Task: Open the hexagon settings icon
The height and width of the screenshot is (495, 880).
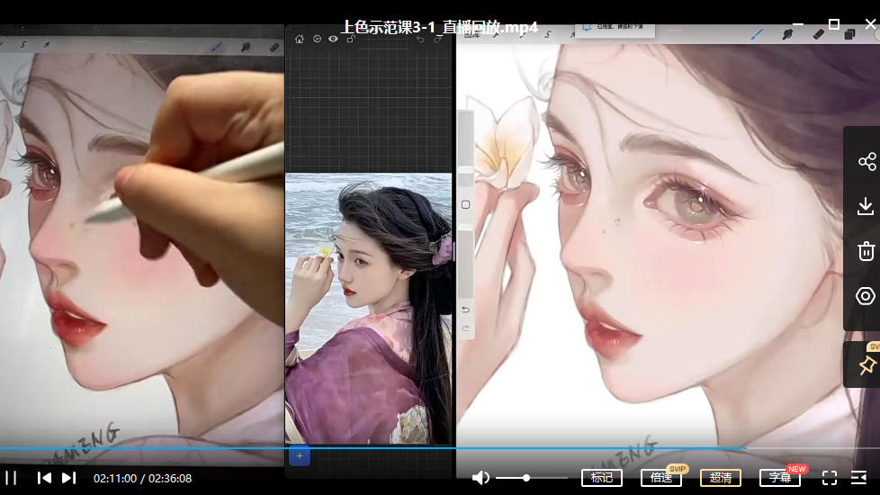Action: (866, 296)
